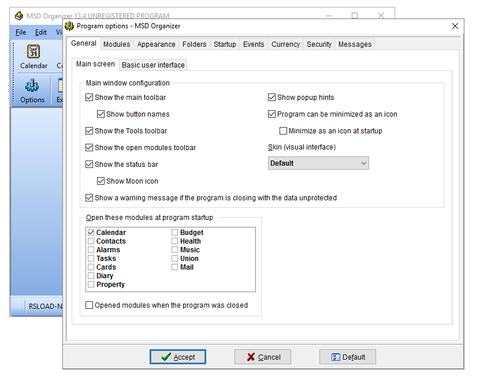Close the Program options dialog

tap(455, 26)
